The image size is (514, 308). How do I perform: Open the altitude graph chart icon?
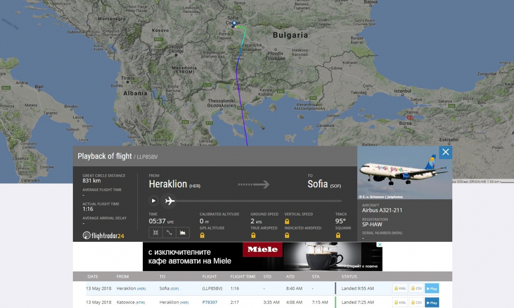coord(182,233)
